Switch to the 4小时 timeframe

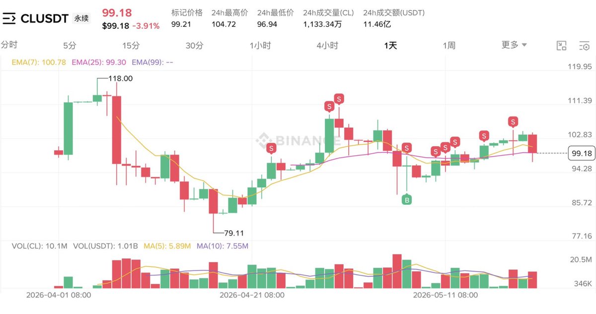(x=327, y=46)
